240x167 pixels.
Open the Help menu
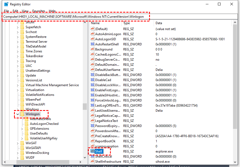[52, 11]
